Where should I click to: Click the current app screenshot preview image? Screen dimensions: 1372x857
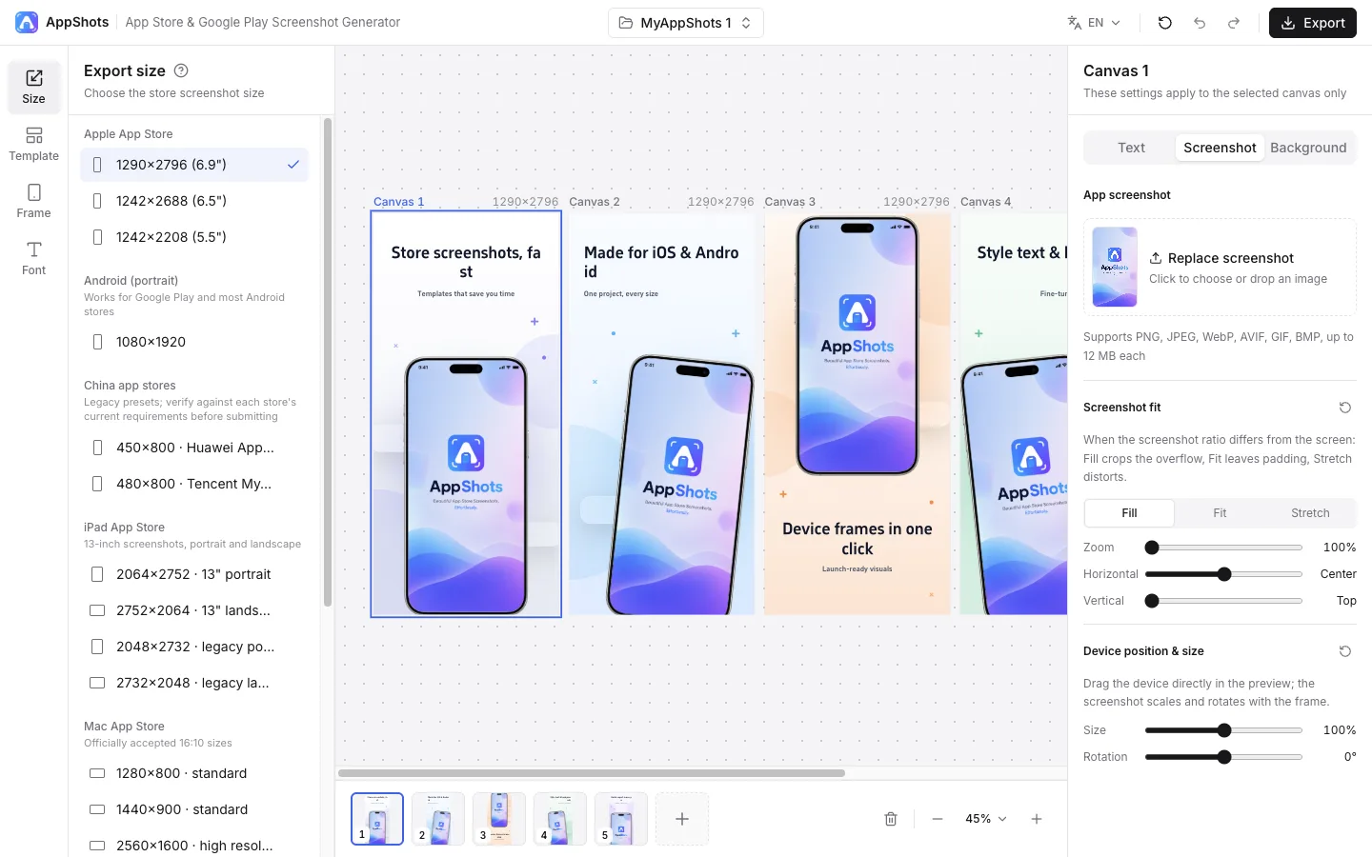pos(1115,267)
